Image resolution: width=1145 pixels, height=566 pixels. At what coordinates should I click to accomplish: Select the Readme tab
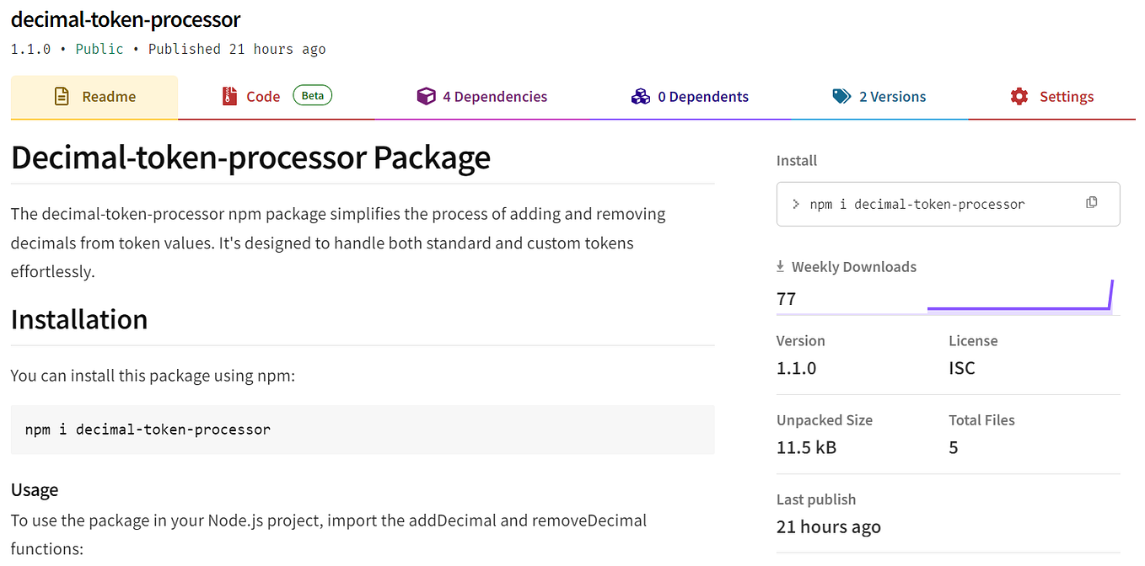108,96
